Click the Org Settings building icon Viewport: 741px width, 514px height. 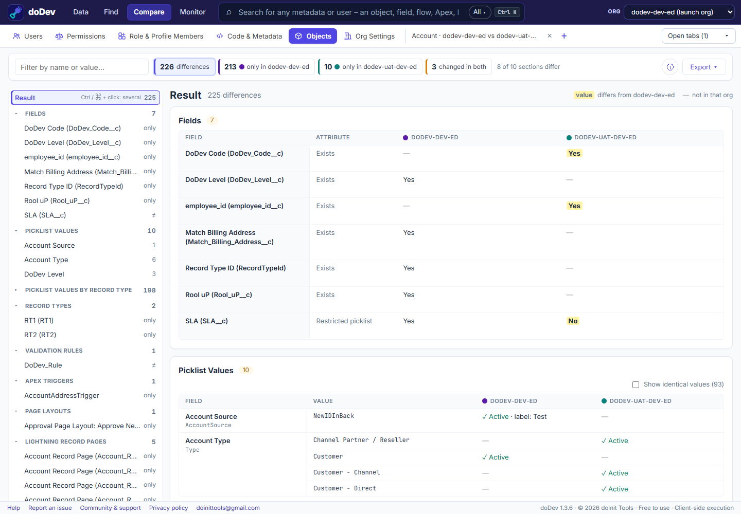tap(348, 36)
